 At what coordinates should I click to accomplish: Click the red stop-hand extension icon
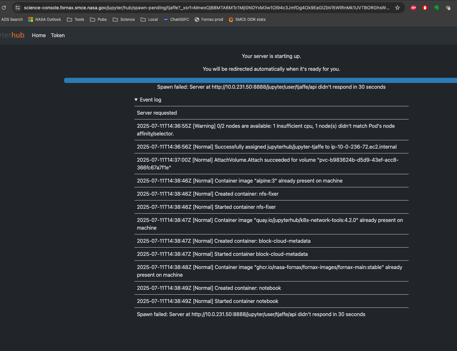click(425, 8)
